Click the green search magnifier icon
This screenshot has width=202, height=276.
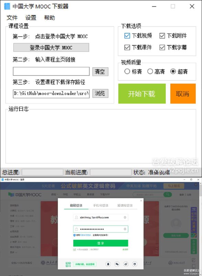(168, 195)
